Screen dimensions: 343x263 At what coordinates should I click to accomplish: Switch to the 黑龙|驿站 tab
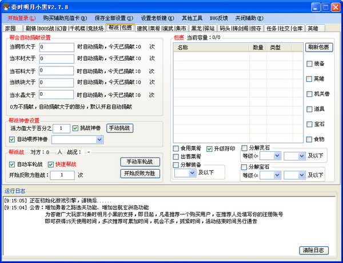(x=203, y=28)
